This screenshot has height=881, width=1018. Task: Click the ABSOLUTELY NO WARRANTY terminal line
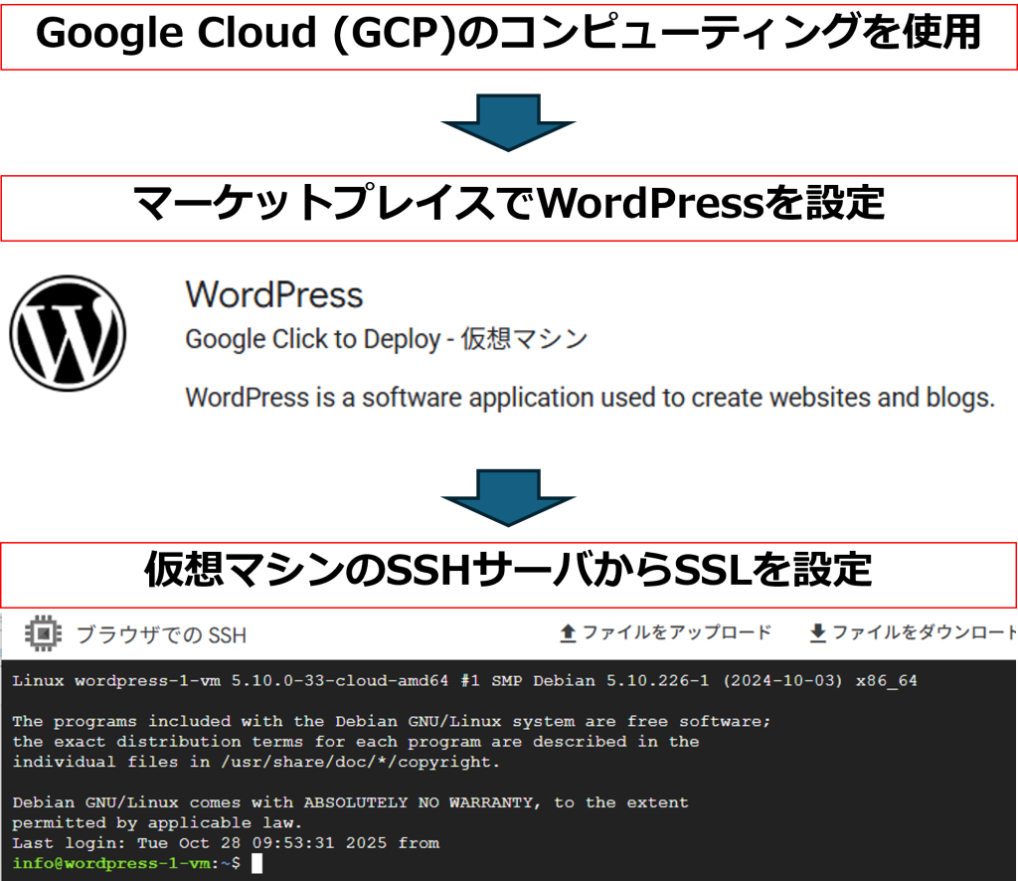(x=350, y=802)
